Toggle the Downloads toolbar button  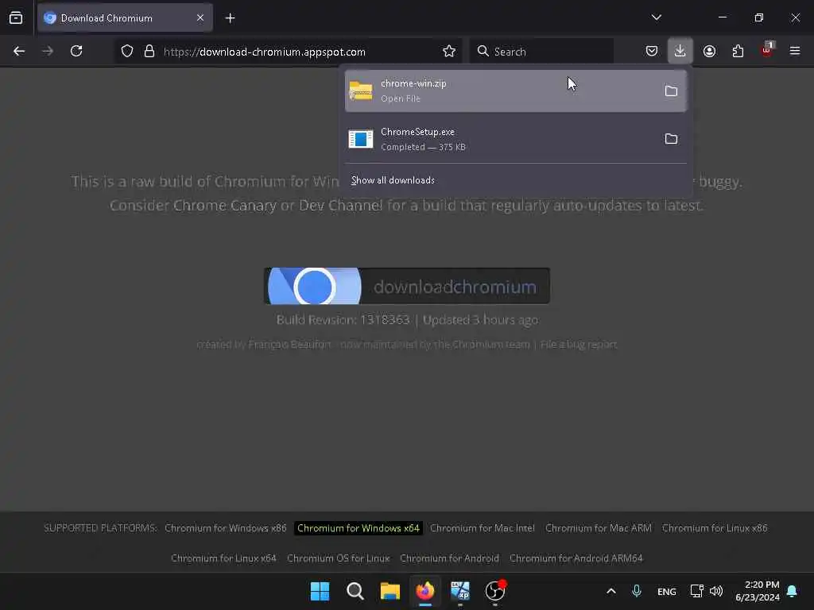pos(680,52)
